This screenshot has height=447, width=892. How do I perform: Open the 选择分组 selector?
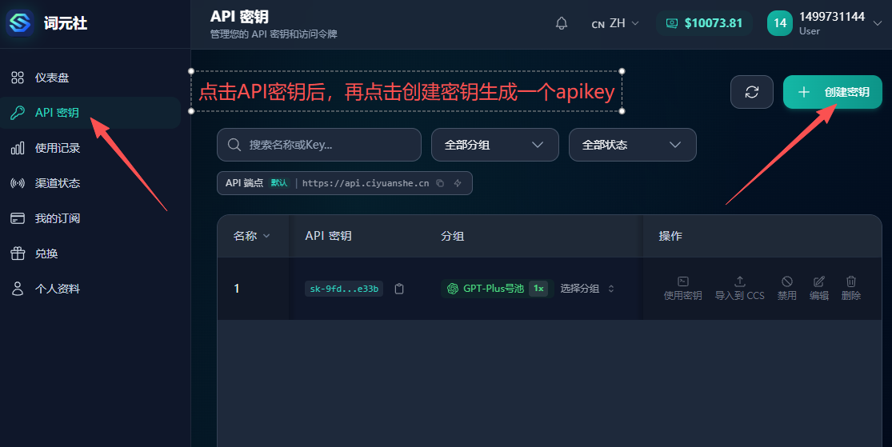click(x=587, y=289)
